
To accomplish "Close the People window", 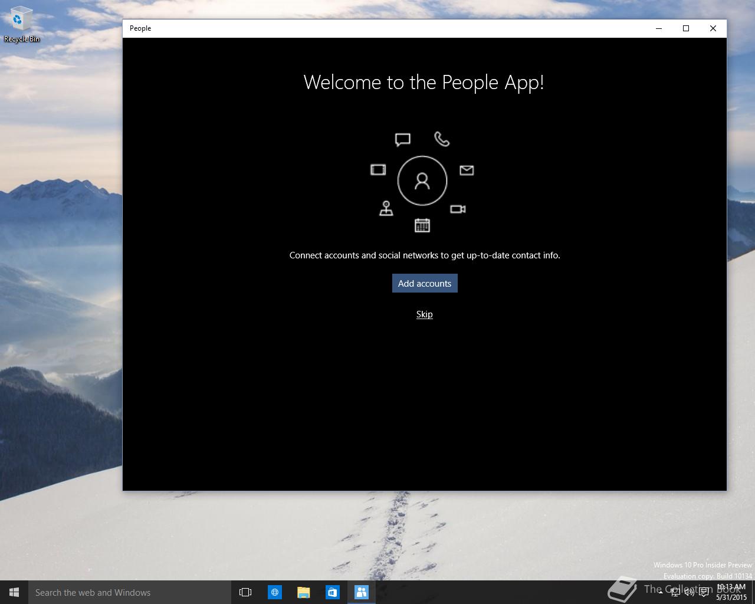I will coord(713,28).
